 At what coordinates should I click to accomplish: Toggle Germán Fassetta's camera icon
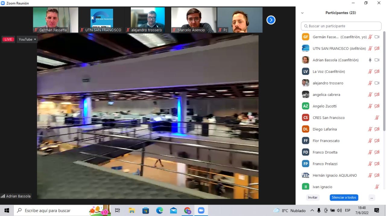[x=377, y=37]
